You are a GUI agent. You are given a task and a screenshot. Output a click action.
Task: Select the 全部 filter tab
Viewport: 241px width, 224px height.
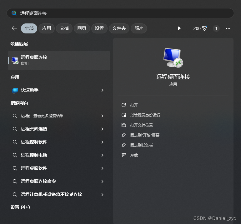pyautogui.click(x=29, y=28)
